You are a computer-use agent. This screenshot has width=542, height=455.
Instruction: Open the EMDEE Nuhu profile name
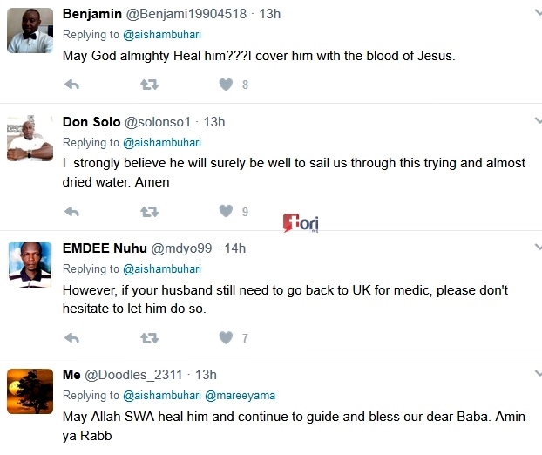[x=105, y=248]
